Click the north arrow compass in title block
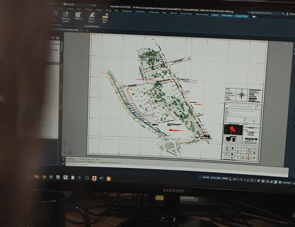 [x=242, y=94]
